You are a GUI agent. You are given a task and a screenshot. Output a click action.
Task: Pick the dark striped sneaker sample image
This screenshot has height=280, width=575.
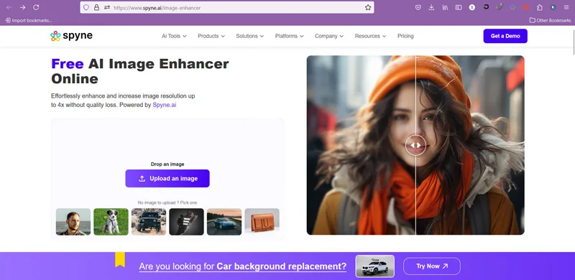point(186,222)
